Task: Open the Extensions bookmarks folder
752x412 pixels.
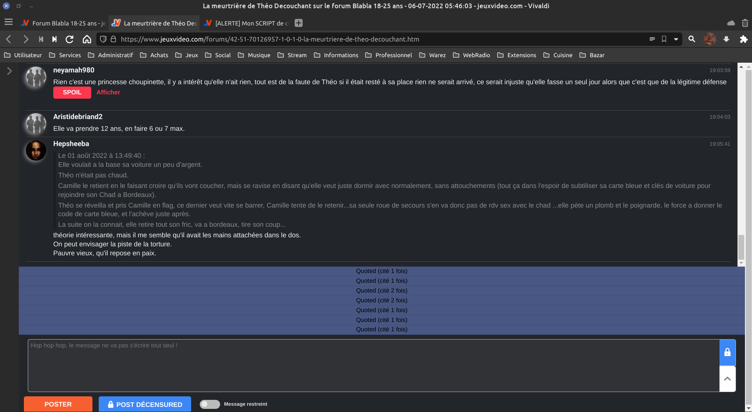Action: point(517,55)
